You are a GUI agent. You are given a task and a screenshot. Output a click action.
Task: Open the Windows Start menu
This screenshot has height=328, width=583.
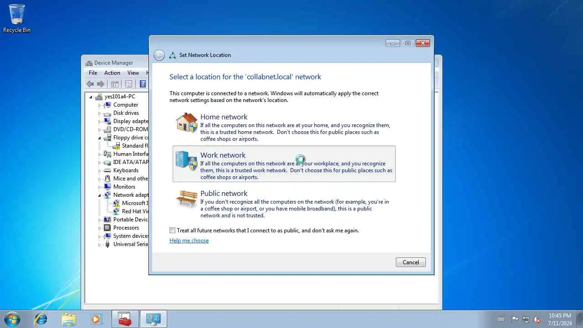tap(12, 319)
